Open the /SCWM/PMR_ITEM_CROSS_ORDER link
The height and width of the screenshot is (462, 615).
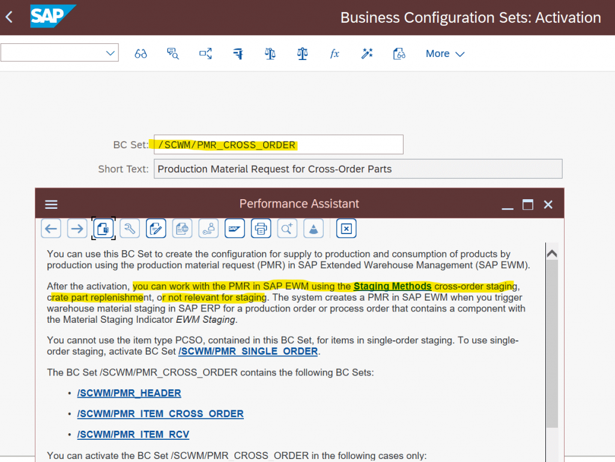tap(160, 414)
